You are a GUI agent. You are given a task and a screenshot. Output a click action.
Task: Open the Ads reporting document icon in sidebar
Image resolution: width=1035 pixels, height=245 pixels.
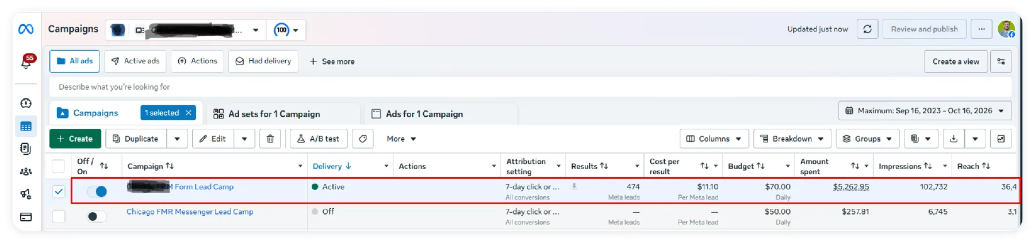[26, 148]
